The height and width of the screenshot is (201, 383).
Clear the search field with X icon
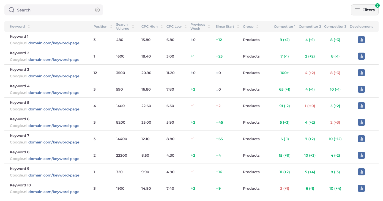97,10
